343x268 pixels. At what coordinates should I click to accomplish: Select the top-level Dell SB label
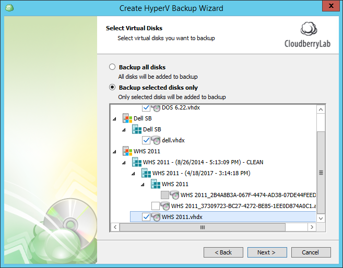point(143,118)
